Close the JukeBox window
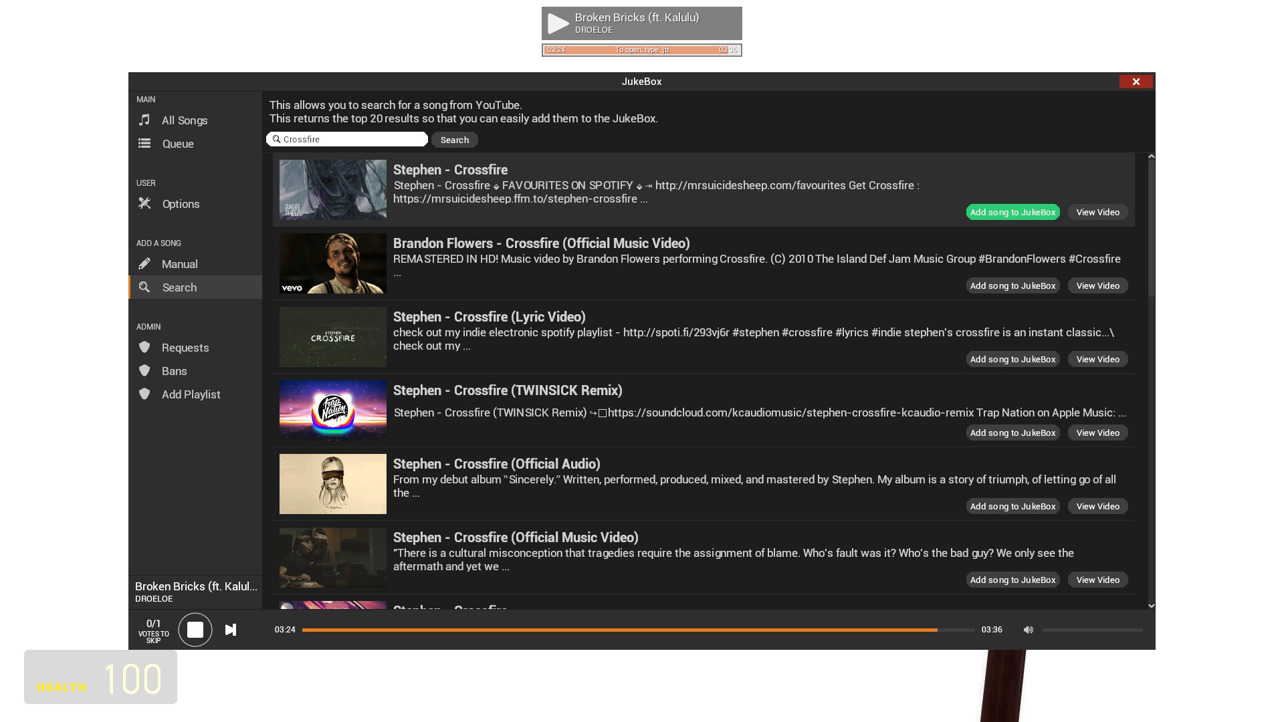Screen dimensions: 1284x722 [1136, 82]
